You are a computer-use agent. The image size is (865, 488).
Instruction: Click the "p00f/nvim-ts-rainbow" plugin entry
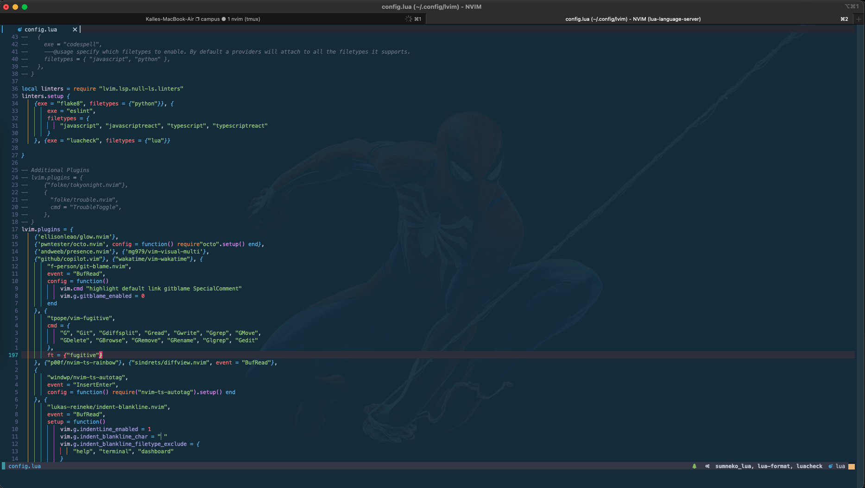coord(83,363)
